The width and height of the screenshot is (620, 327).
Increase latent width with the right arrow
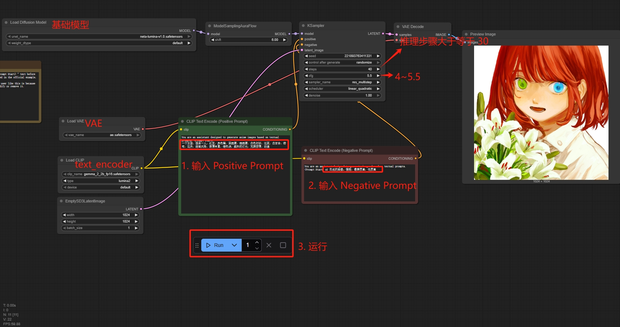tap(136, 215)
